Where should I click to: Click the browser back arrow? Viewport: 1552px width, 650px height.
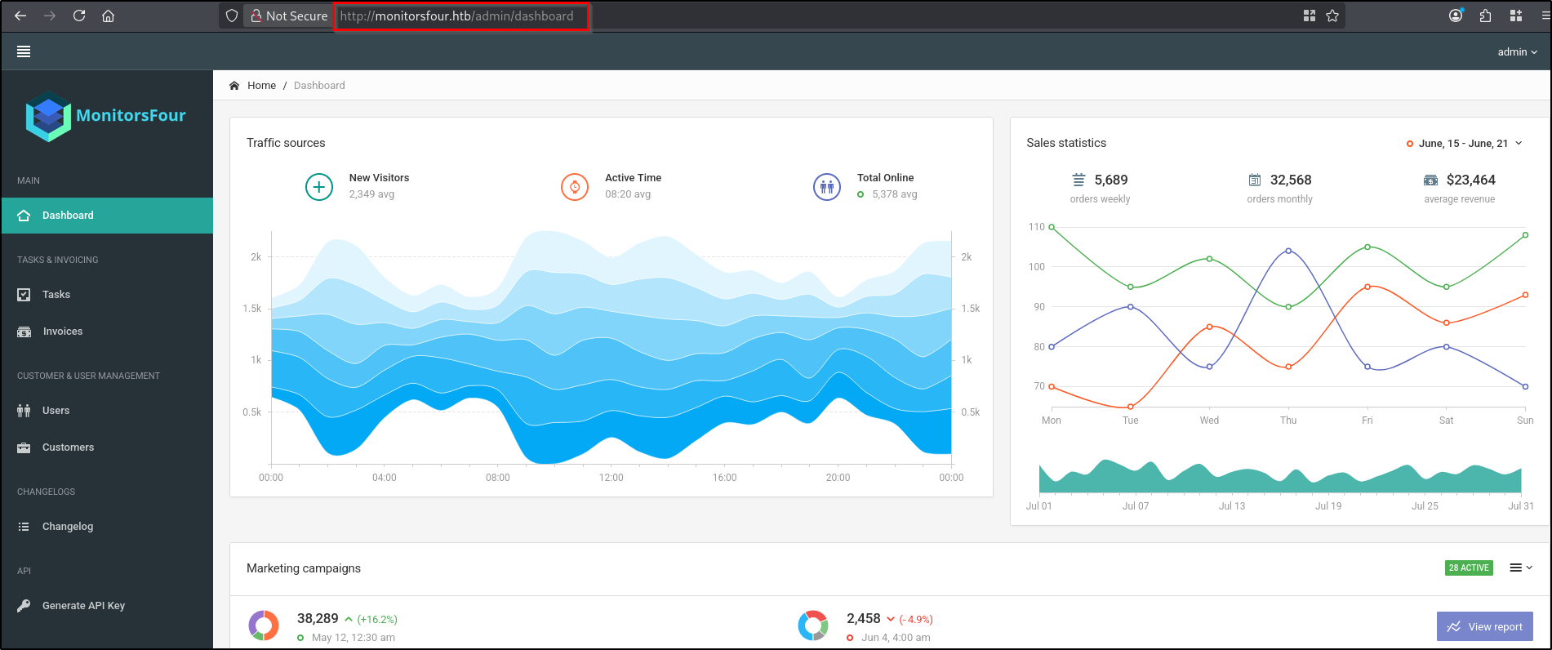[20, 16]
